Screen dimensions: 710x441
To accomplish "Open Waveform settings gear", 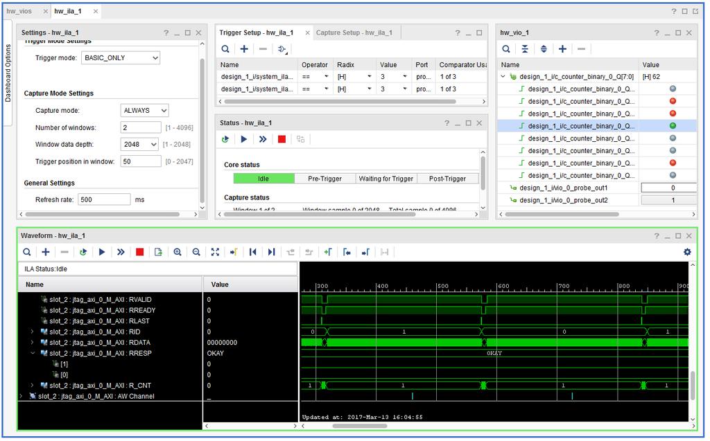I will pyautogui.click(x=687, y=252).
